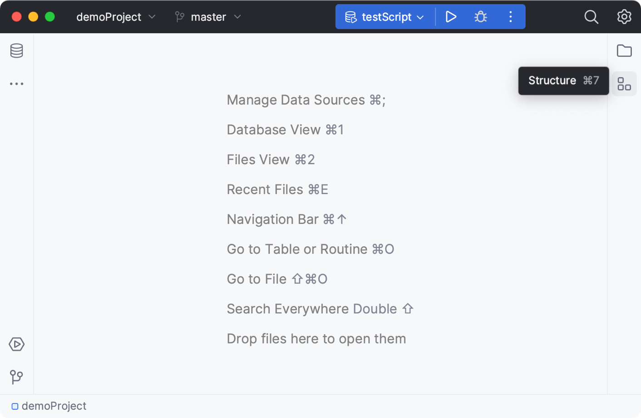
Task: Open Recent Files via its link
Action: (x=277, y=190)
